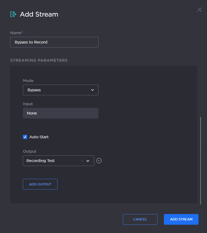
Task: Click the stream icon beside the title
Action: [13, 14]
